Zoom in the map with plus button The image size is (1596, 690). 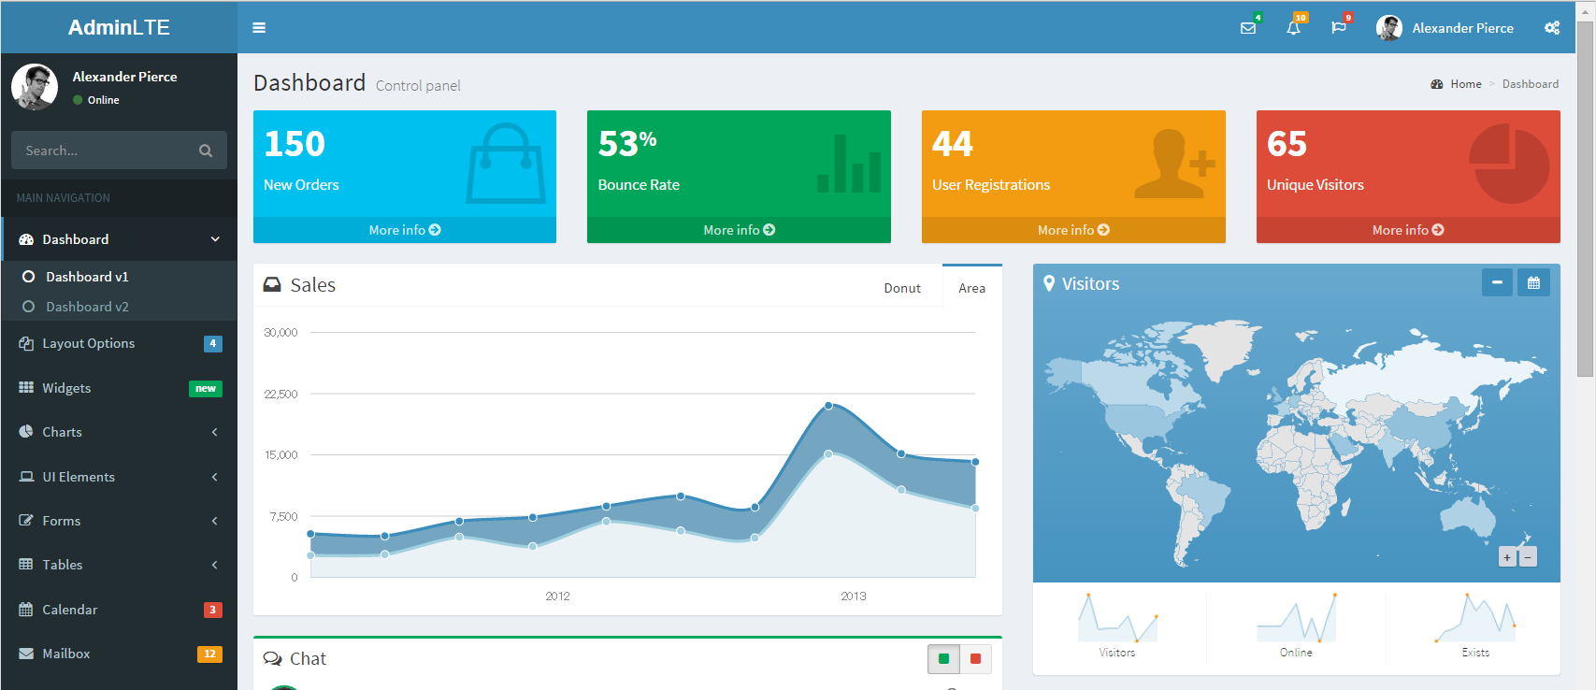tap(1507, 557)
